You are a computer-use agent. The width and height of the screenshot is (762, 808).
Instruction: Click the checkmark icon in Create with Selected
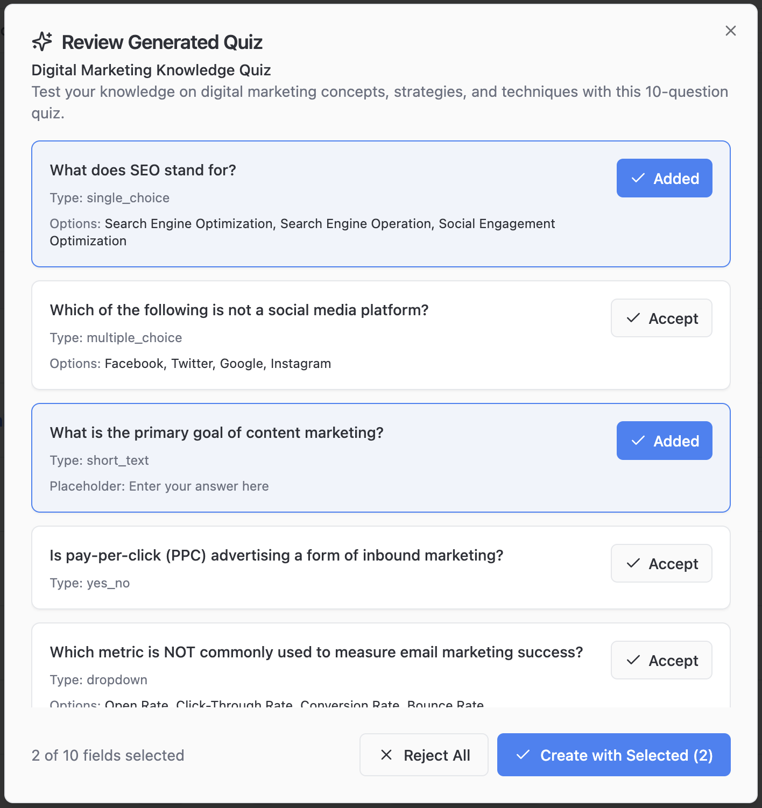tap(522, 755)
